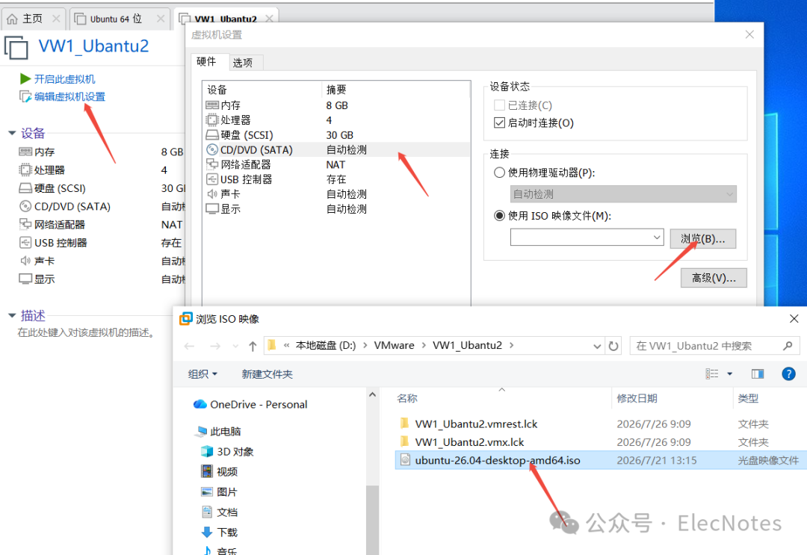Screen dimensions: 807x555
Task: Click the 处理器 icon in the settings hardware list
Action: [212, 120]
